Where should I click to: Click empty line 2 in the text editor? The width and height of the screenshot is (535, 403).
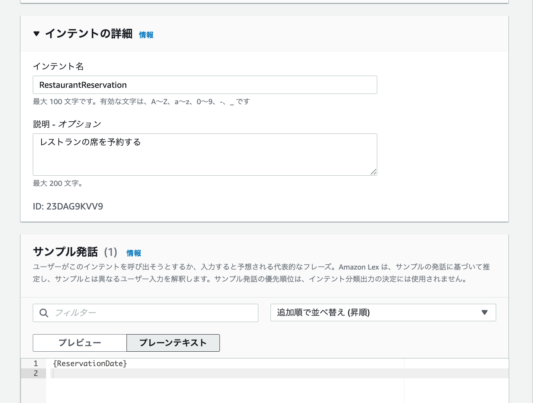point(279,373)
